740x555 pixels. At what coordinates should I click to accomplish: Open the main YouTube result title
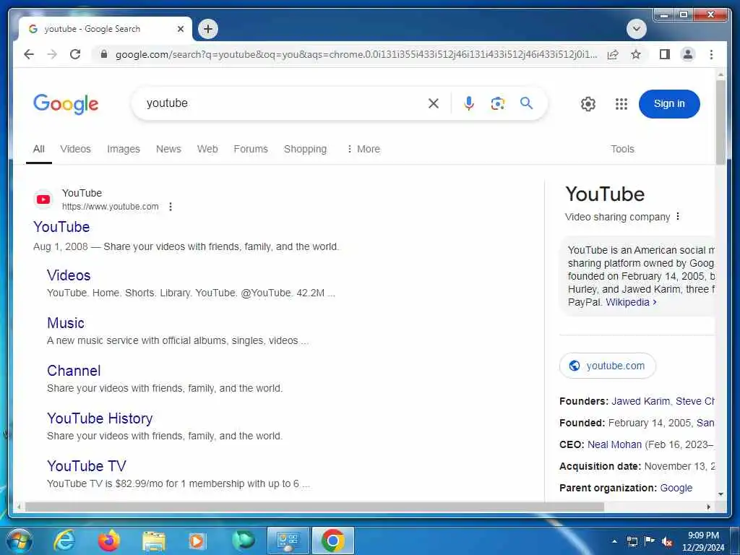point(61,227)
